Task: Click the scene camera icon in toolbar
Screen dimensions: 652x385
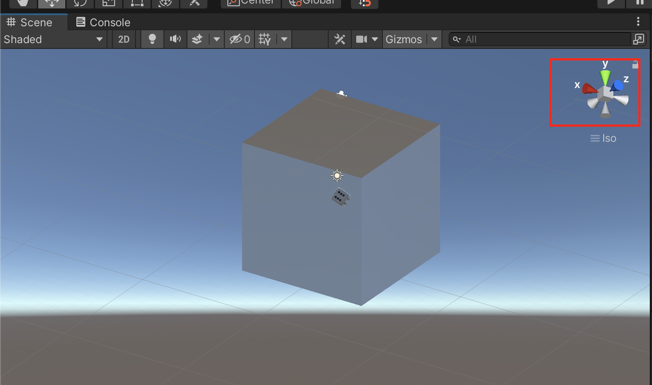Action: [x=362, y=40]
